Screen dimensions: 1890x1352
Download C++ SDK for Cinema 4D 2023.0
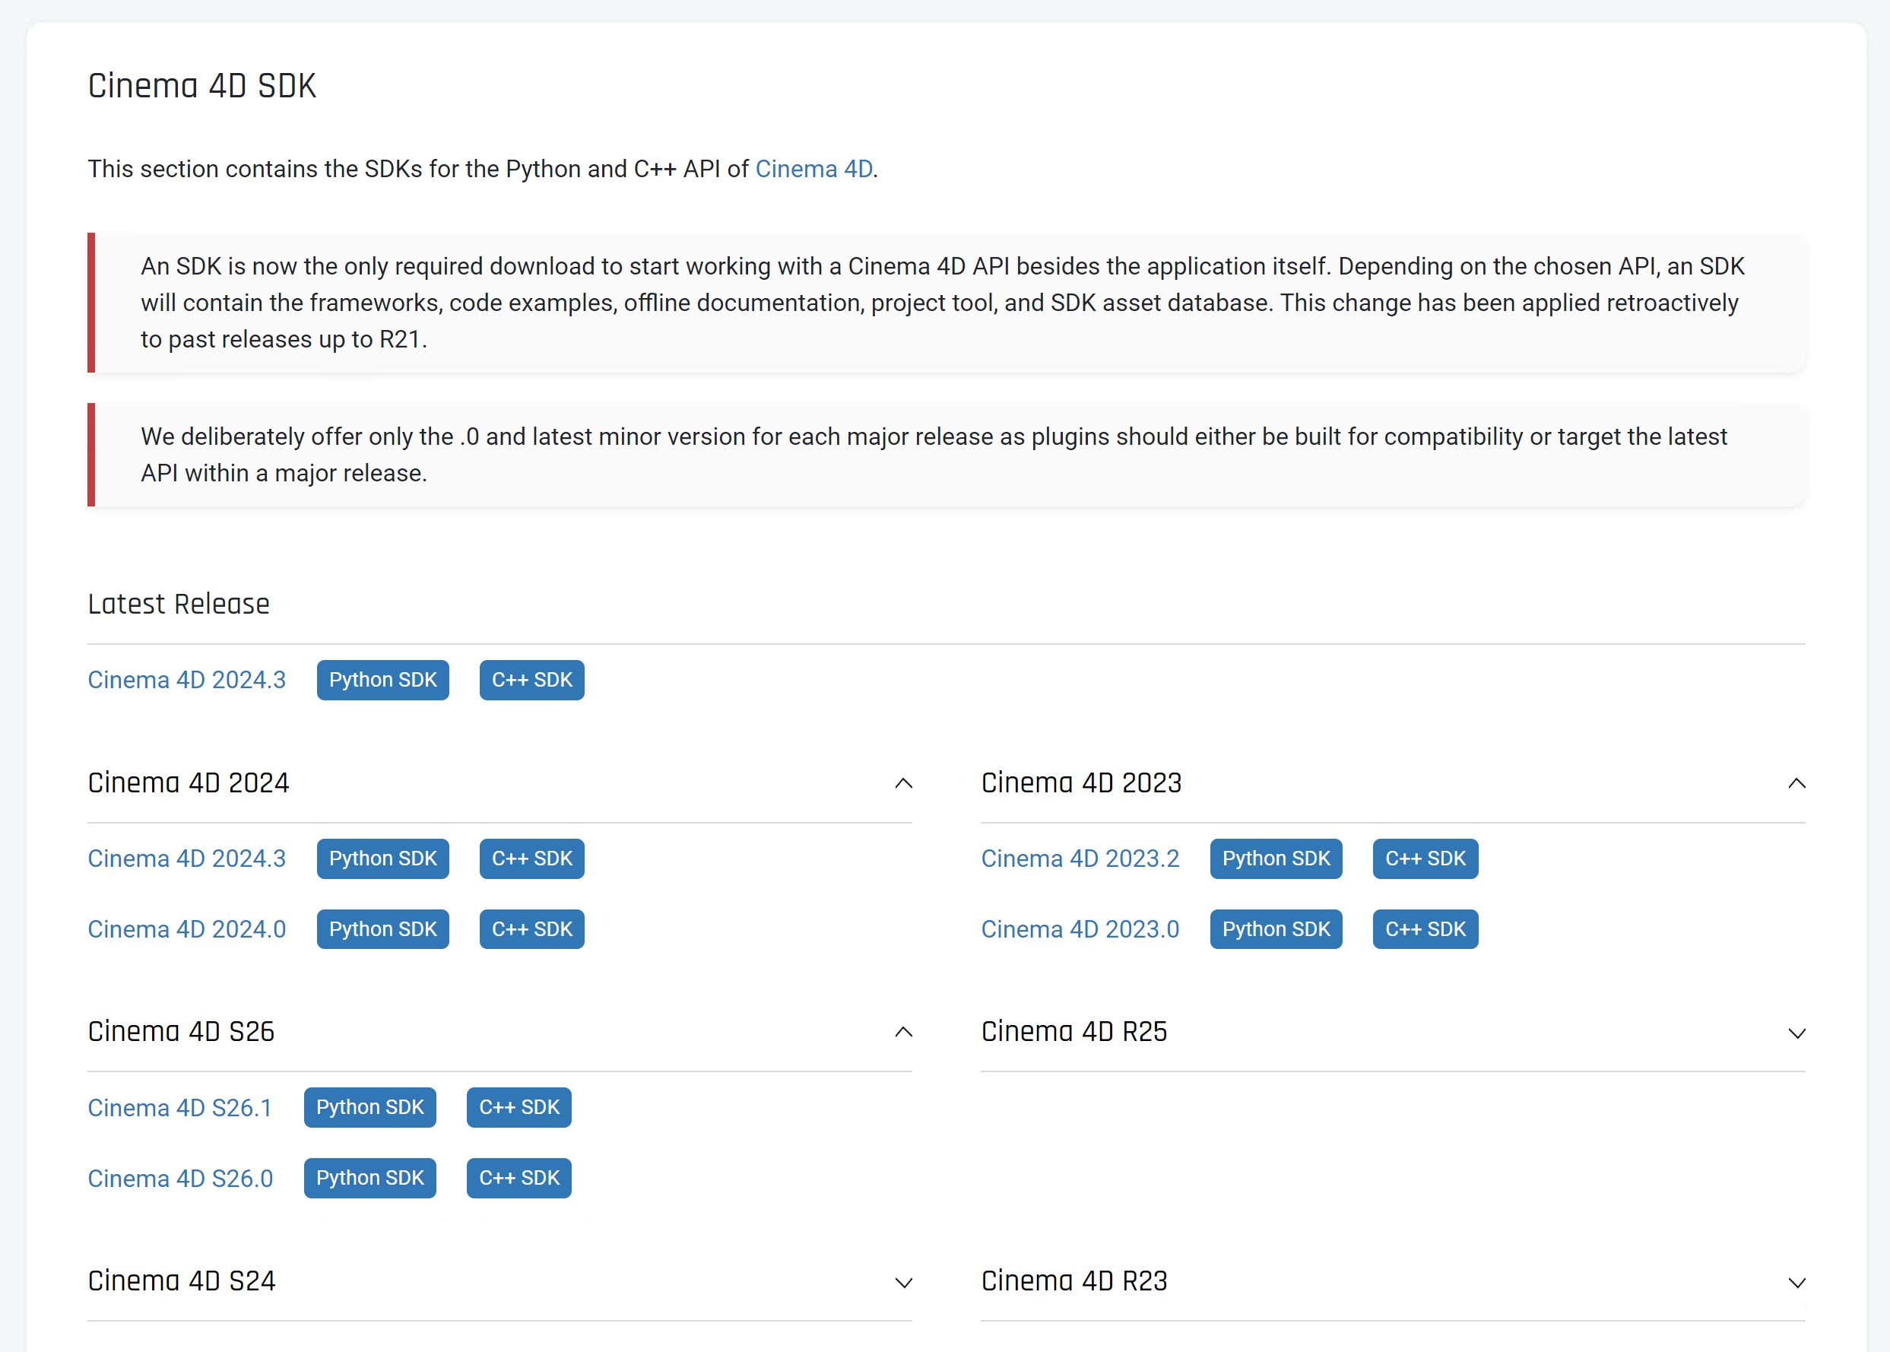1425,929
